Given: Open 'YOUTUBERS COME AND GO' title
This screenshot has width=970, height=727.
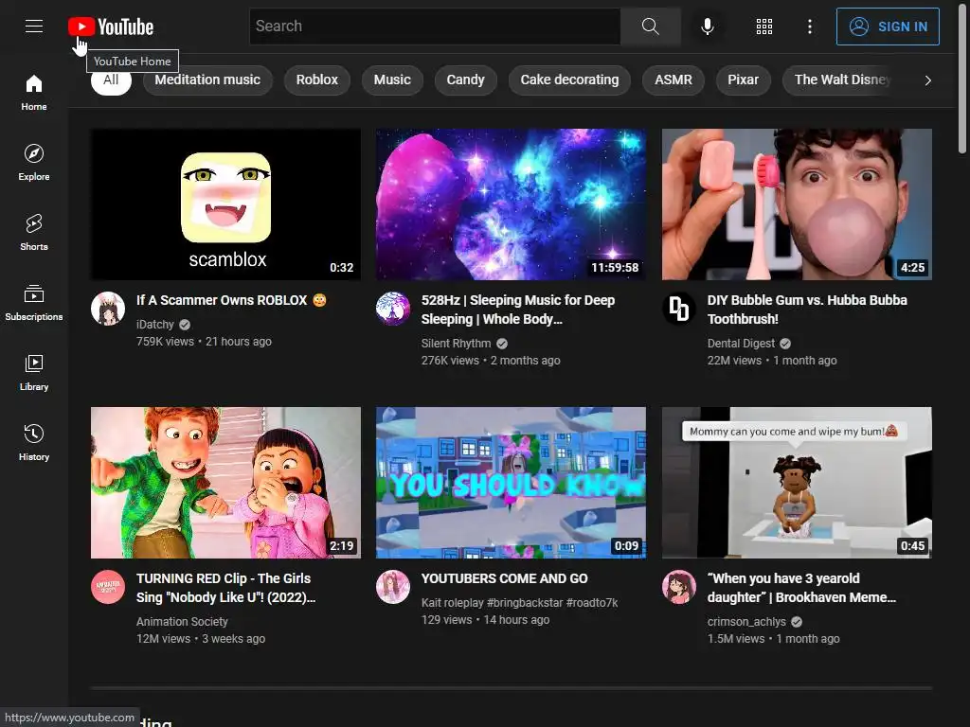Looking at the screenshot, I should point(505,578).
